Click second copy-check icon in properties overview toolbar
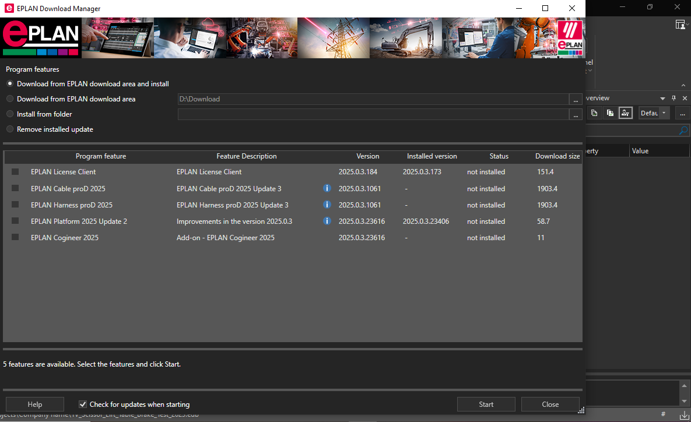 [x=610, y=113]
